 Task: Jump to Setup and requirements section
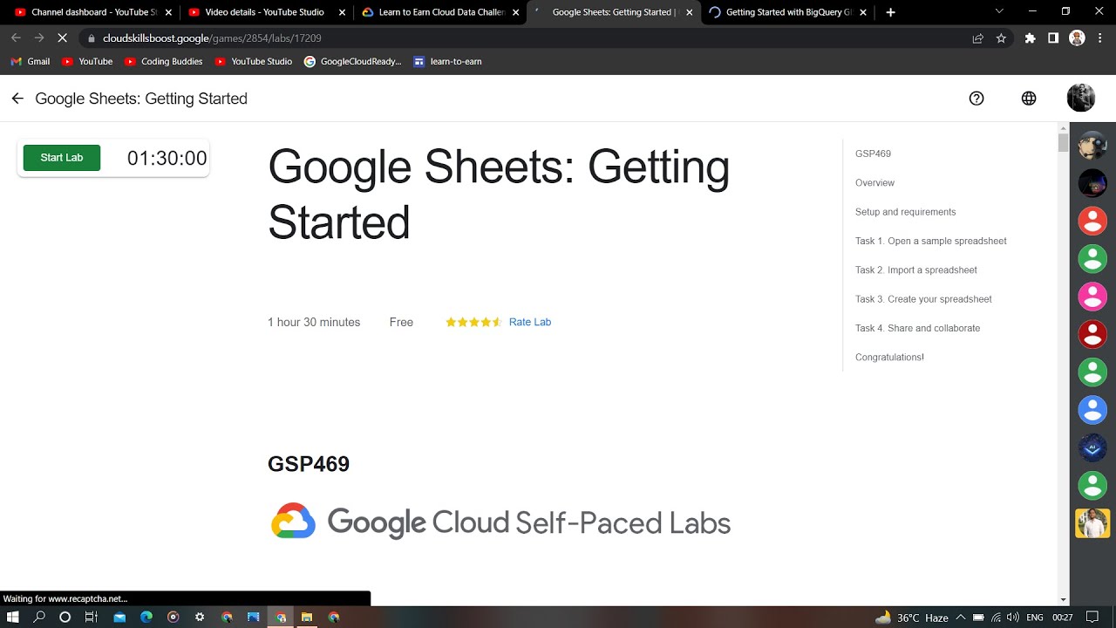905,212
